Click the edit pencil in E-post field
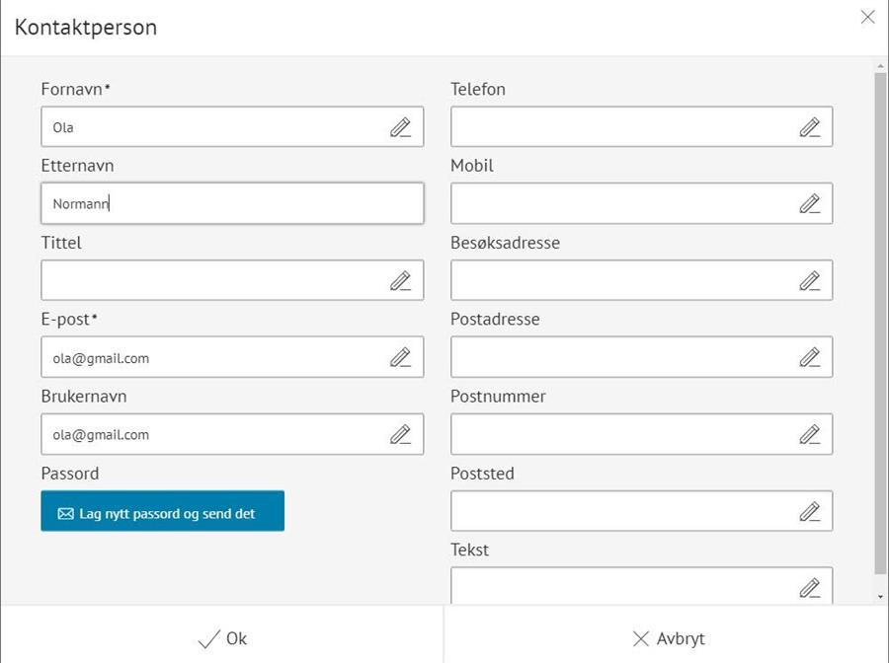Screen dimensions: 889x663 pos(400,357)
